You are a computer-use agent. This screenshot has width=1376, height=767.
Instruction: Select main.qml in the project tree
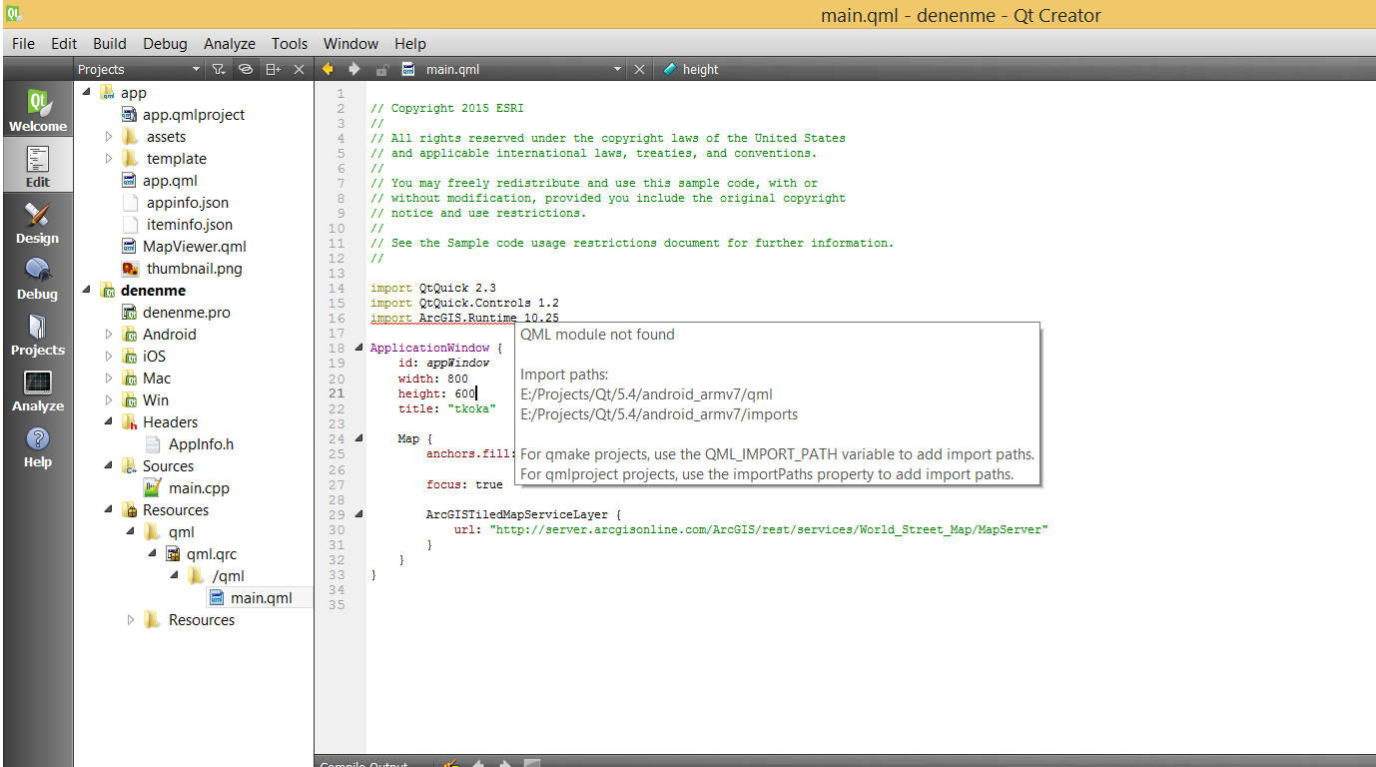tap(261, 598)
